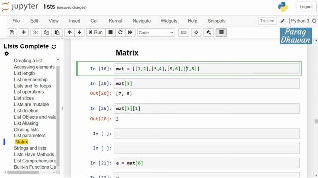Open the Navigate menu

point(142,21)
